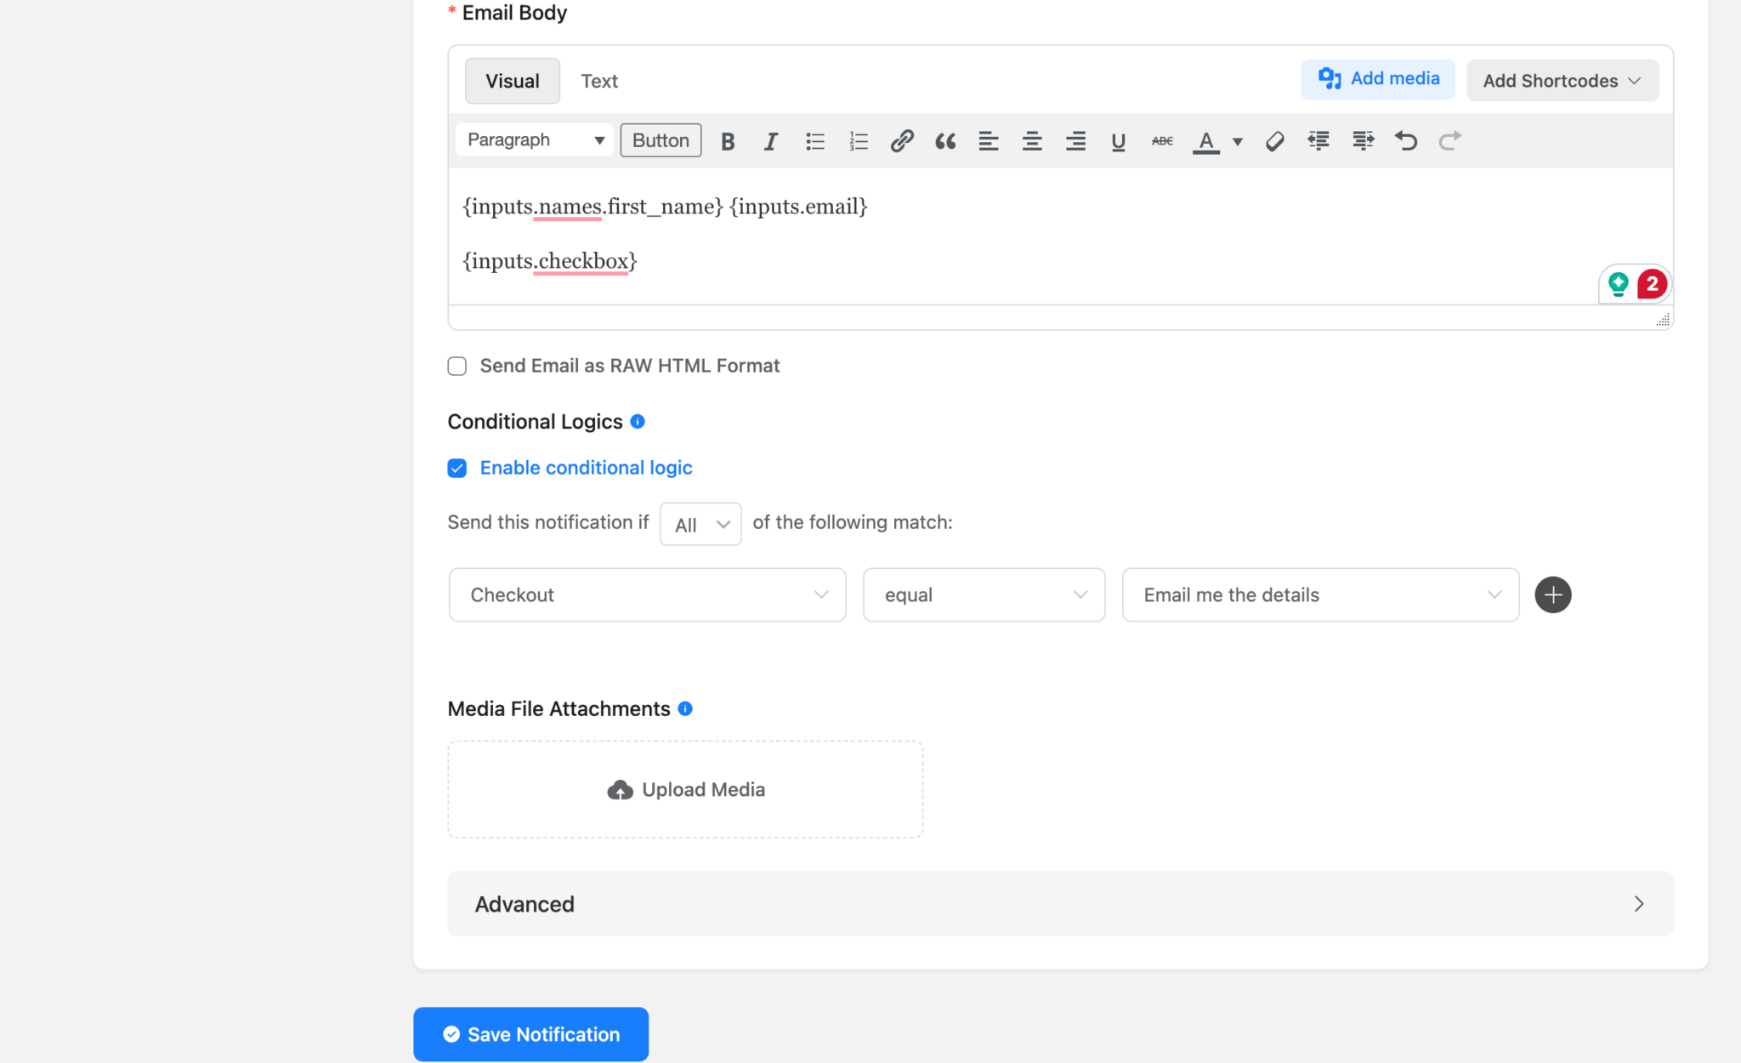Viewport: 1741px width, 1063px height.
Task: Open the Add Shortcodes dropdown
Action: click(x=1562, y=80)
